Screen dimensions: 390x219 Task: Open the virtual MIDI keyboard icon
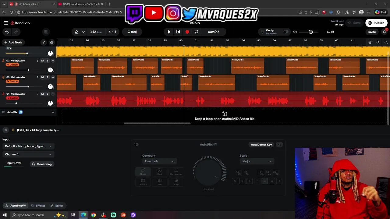(x=46, y=32)
